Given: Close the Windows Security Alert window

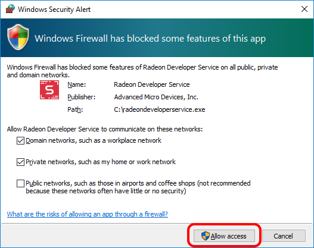Looking at the screenshot, I should click(304, 9).
